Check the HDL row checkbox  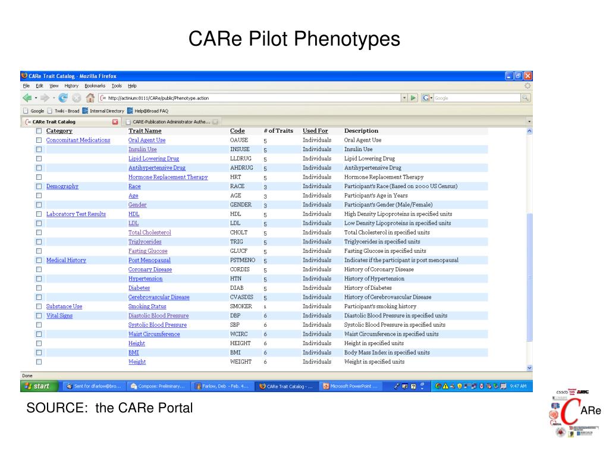click(39, 214)
